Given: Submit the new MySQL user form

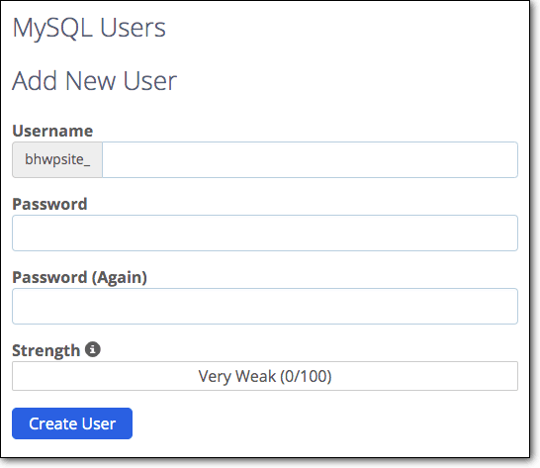Looking at the screenshot, I should [72, 423].
